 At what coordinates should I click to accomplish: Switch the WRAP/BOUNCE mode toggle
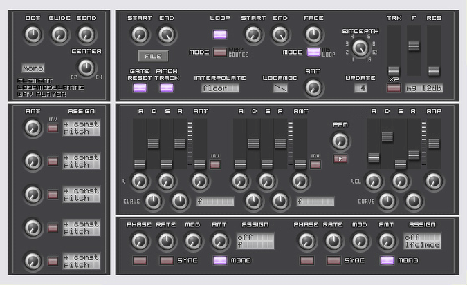tap(220, 52)
